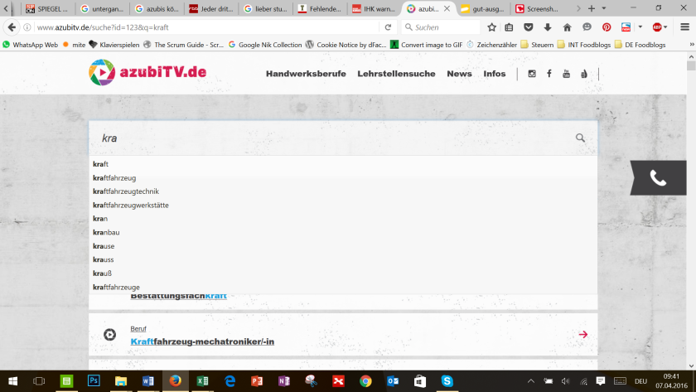Screen dimensions: 696x392
Task: Open WhatsApp Web bookmark
Action: point(30,45)
